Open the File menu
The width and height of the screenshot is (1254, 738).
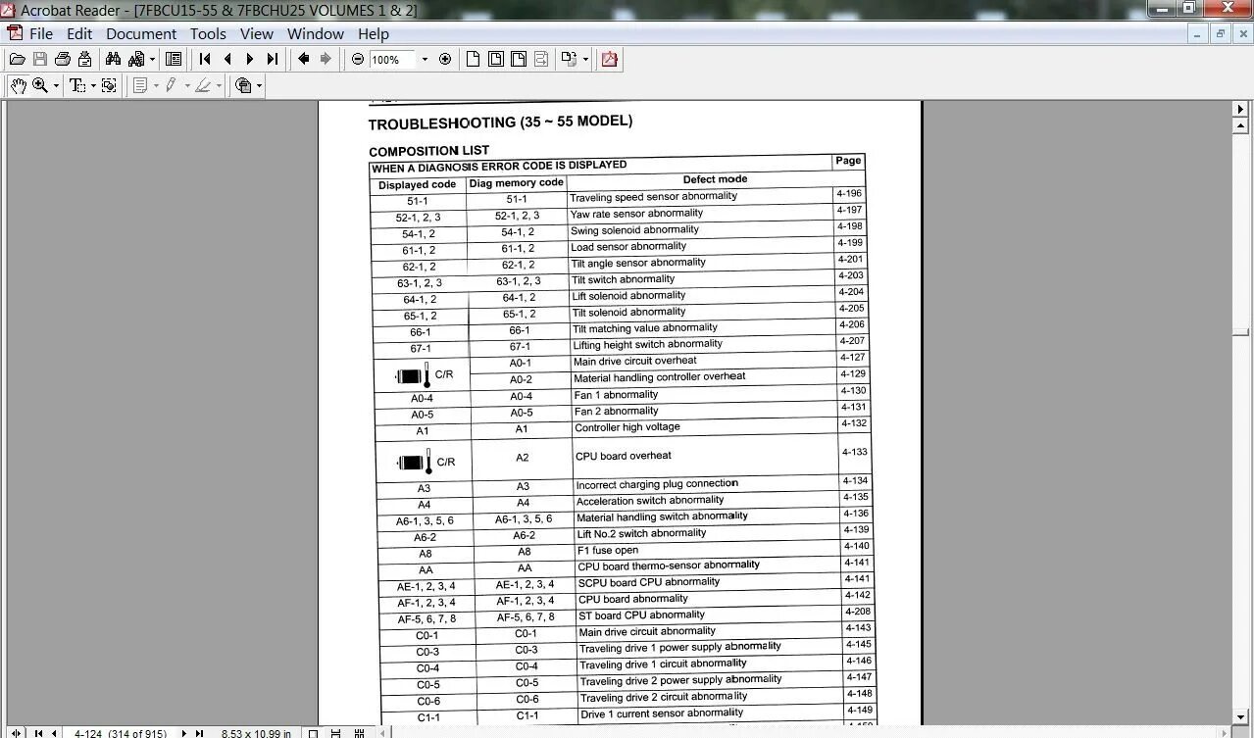[x=41, y=33]
